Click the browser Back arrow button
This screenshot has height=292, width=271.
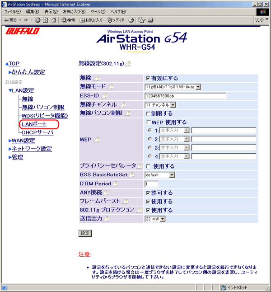pos(10,20)
